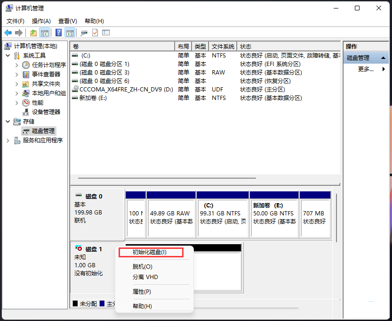Toggle the action pane visibility icon
The width and height of the screenshot is (392, 321).
point(69,33)
